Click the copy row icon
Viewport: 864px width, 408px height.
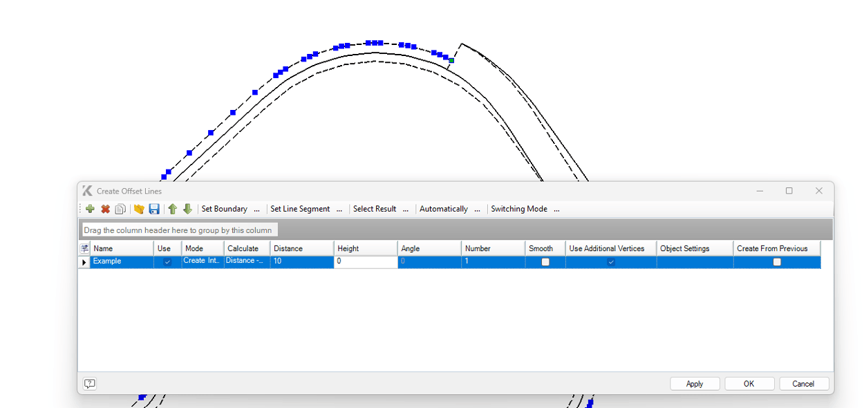pos(120,209)
